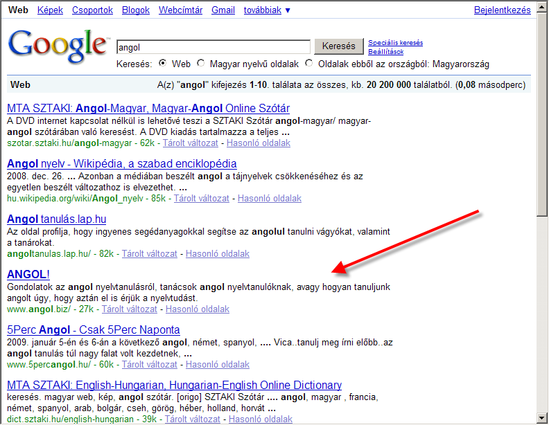Screen dimensions: 549x425
Task: Open Tárolt változat for www.angol.biz
Action: 130,309
